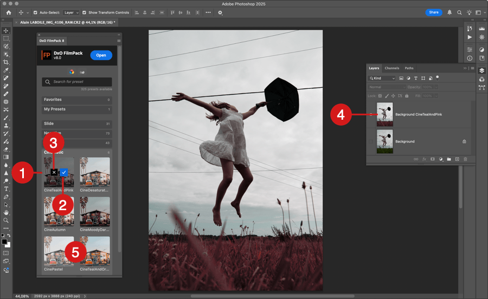Screen dimensions: 488x299
Task: Open the Kind filter dropdown
Action: point(382,78)
